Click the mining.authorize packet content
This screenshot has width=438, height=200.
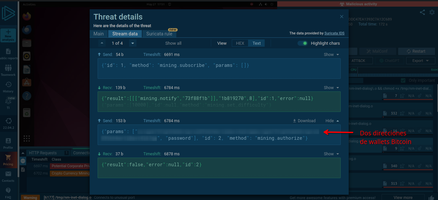[219, 135]
